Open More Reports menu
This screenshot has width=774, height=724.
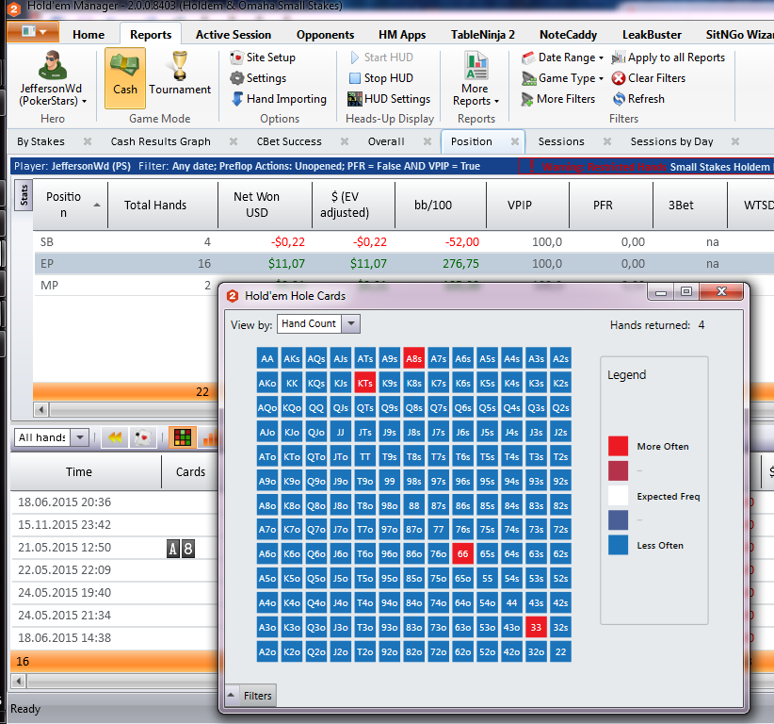[x=476, y=79]
